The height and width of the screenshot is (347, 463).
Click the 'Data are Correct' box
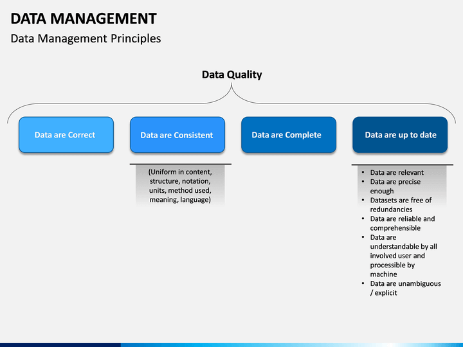tap(66, 135)
